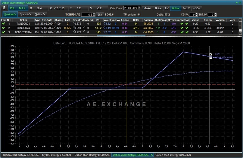The height and width of the screenshot is (158, 243).
Task: Open the Calc Date dropdown calendar
Action: pyautogui.click(x=139, y=8)
